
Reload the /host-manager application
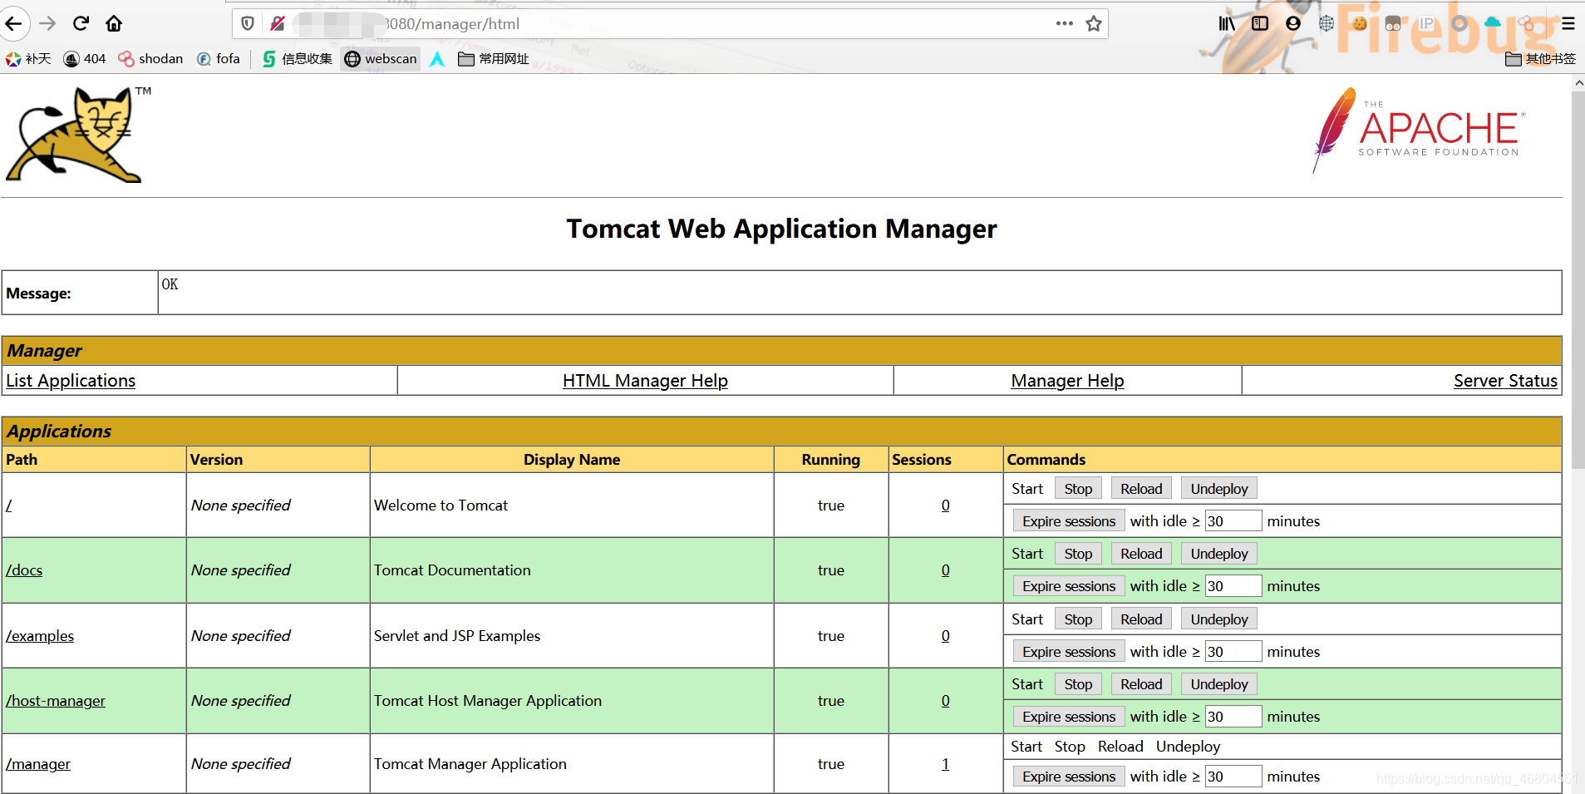click(1141, 684)
